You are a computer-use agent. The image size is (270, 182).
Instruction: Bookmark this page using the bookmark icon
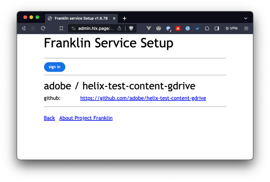tap(61, 28)
